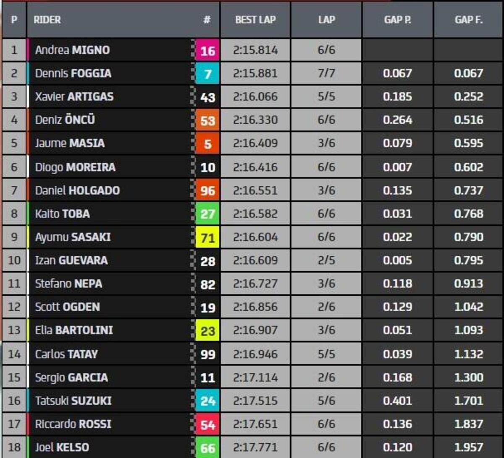The height and width of the screenshot is (458, 504).
Task: Open rider Diogo MOREIRA
Action: tap(75, 167)
